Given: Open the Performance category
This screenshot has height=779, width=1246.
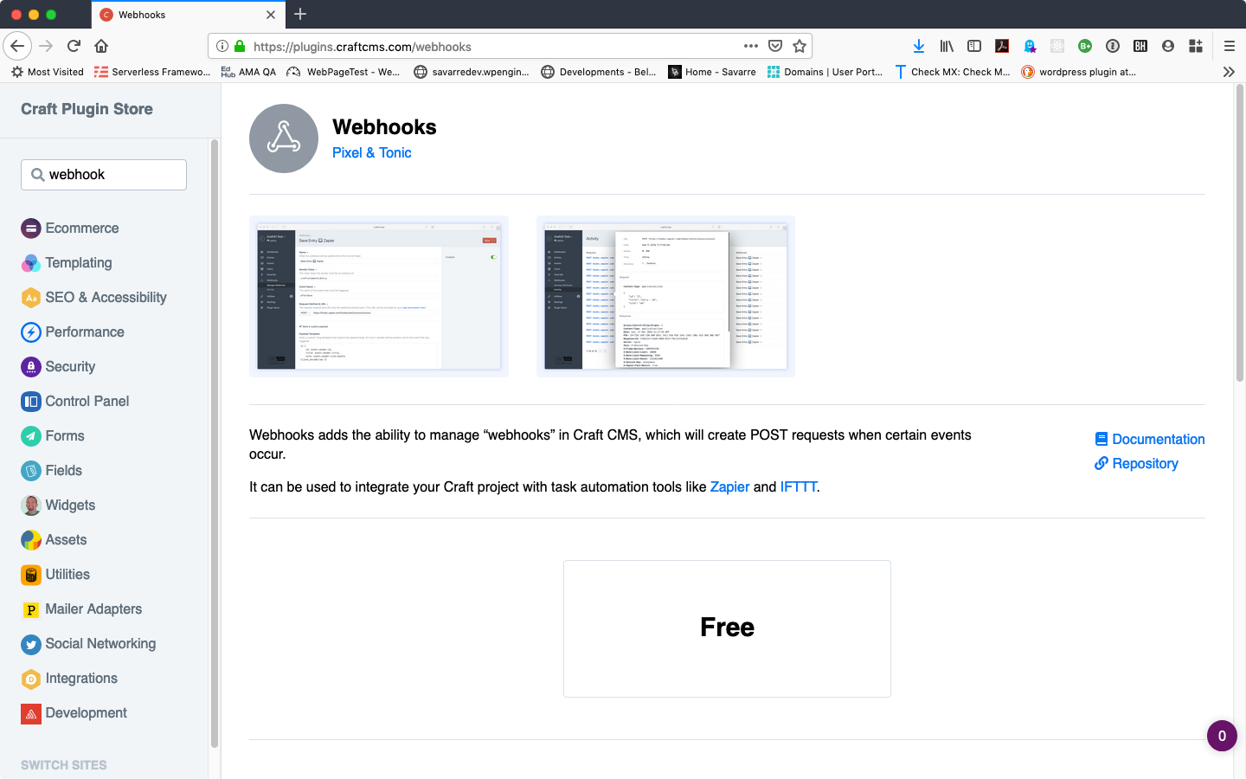Looking at the screenshot, I should [73, 332].
